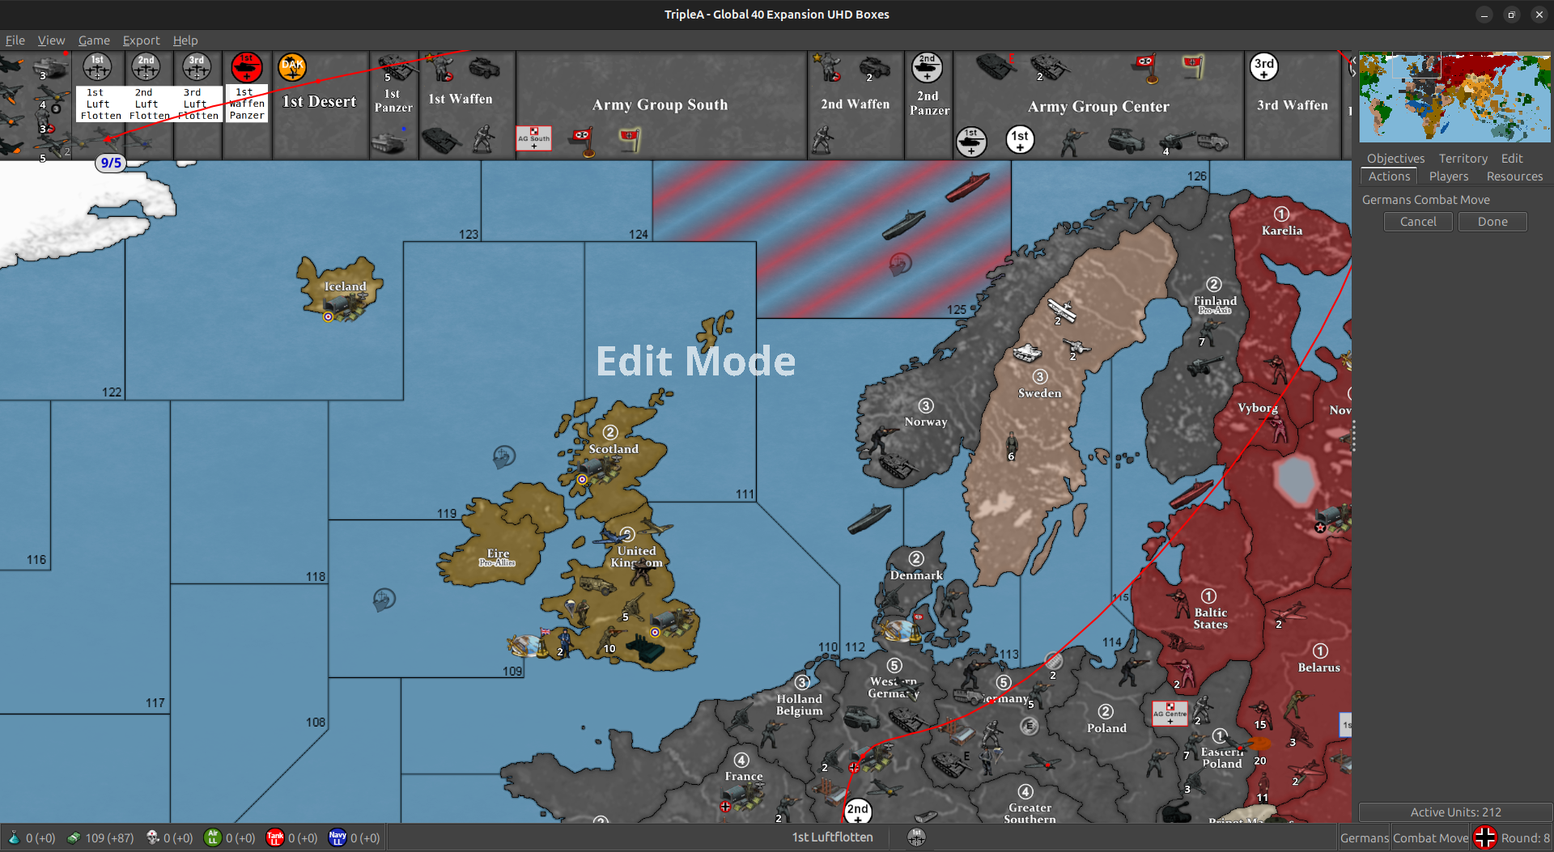
Task: Click the world minimap in the top-right corner
Action: tap(1454, 96)
